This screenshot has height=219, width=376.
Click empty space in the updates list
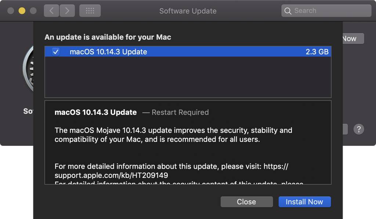pyautogui.click(x=188, y=77)
